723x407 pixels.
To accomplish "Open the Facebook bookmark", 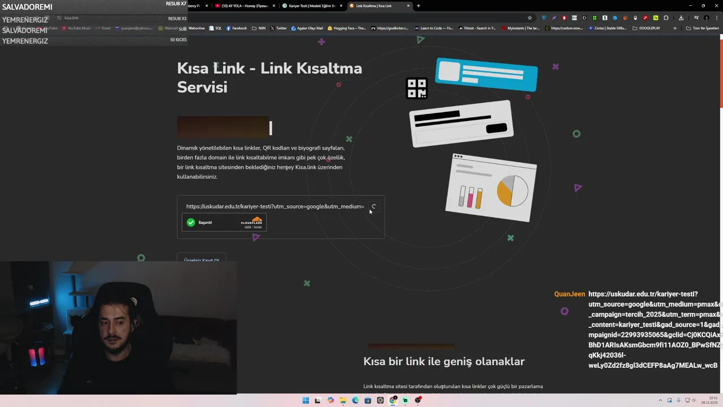I will click(237, 28).
